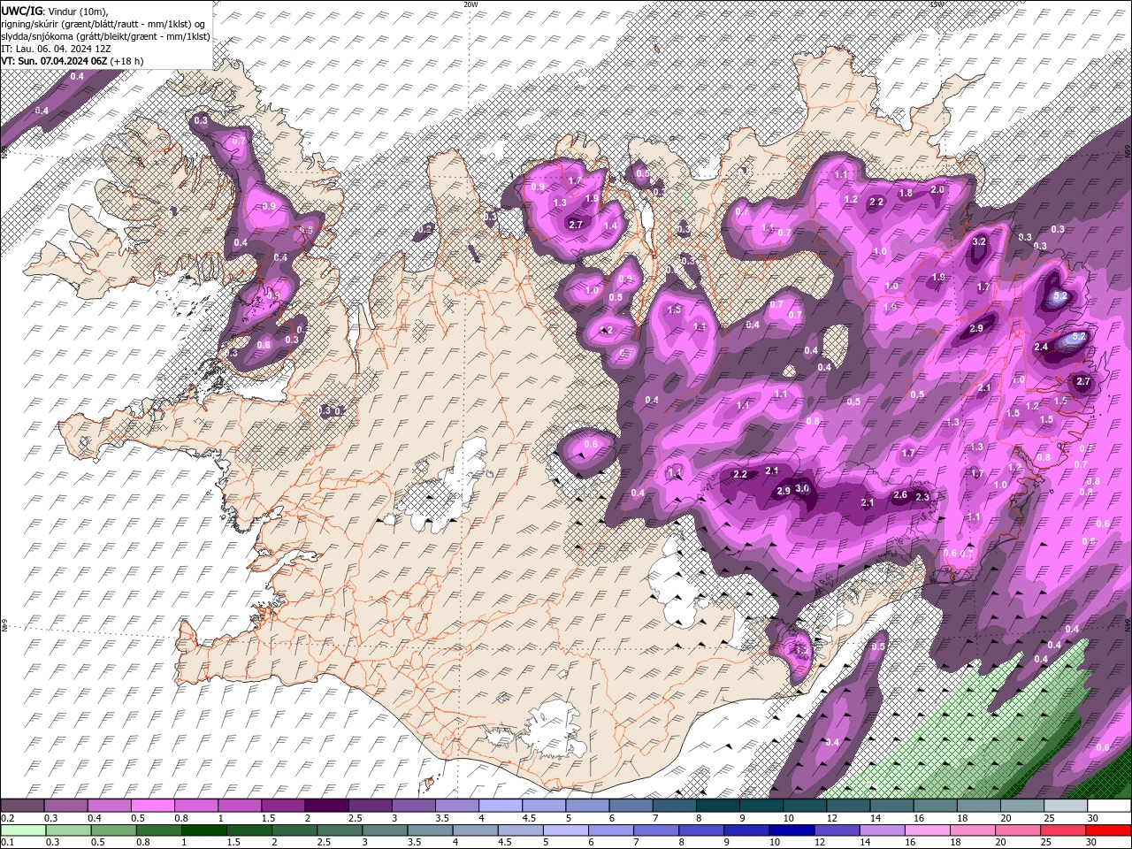
Task: Click the 'VT: Sun. 07.04.2024 06Z (+18 h)' line
Action: point(73,61)
